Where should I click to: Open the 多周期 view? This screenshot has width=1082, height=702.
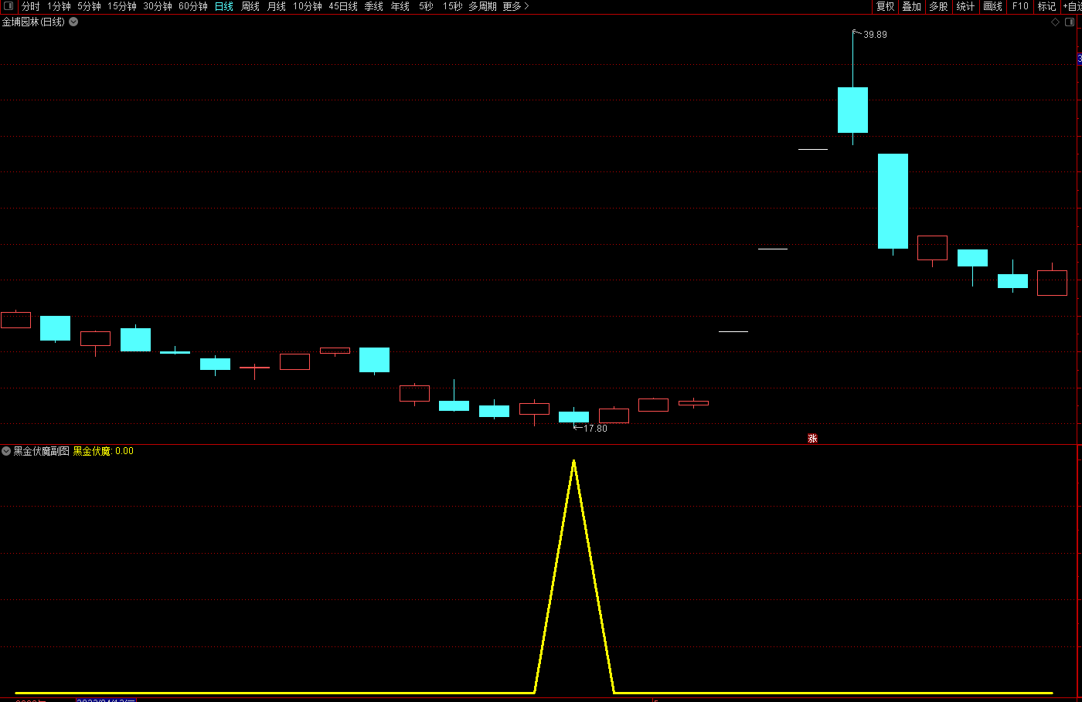click(x=482, y=6)
